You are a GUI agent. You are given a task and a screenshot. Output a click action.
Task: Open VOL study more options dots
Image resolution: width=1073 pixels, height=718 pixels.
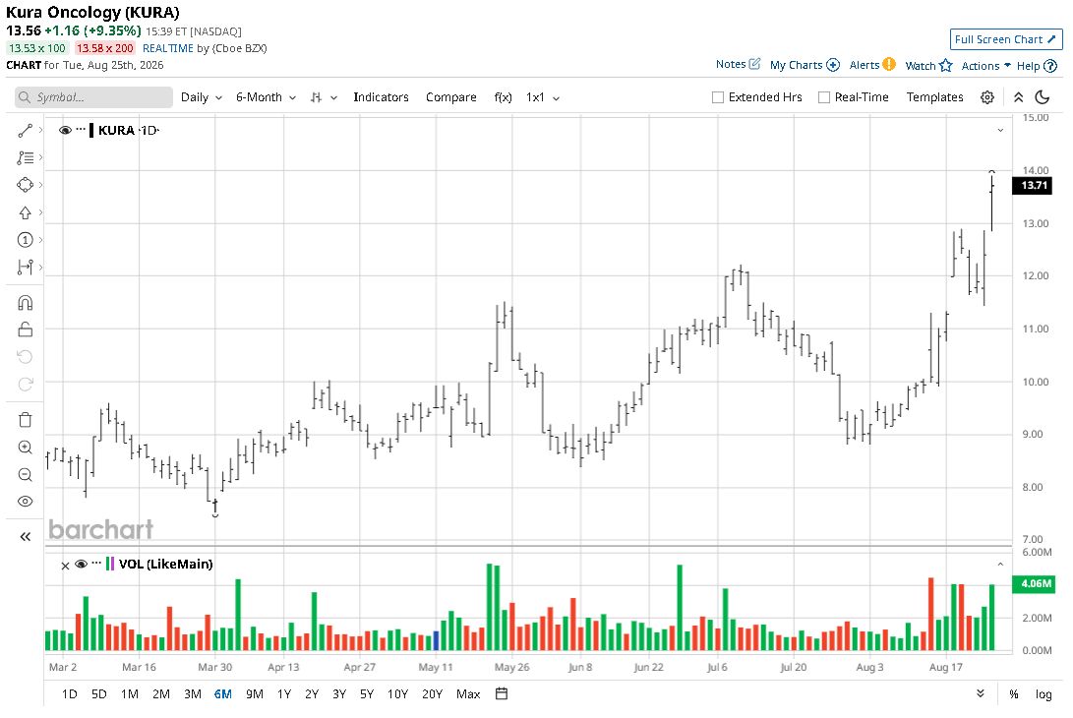tap(96, 563)
